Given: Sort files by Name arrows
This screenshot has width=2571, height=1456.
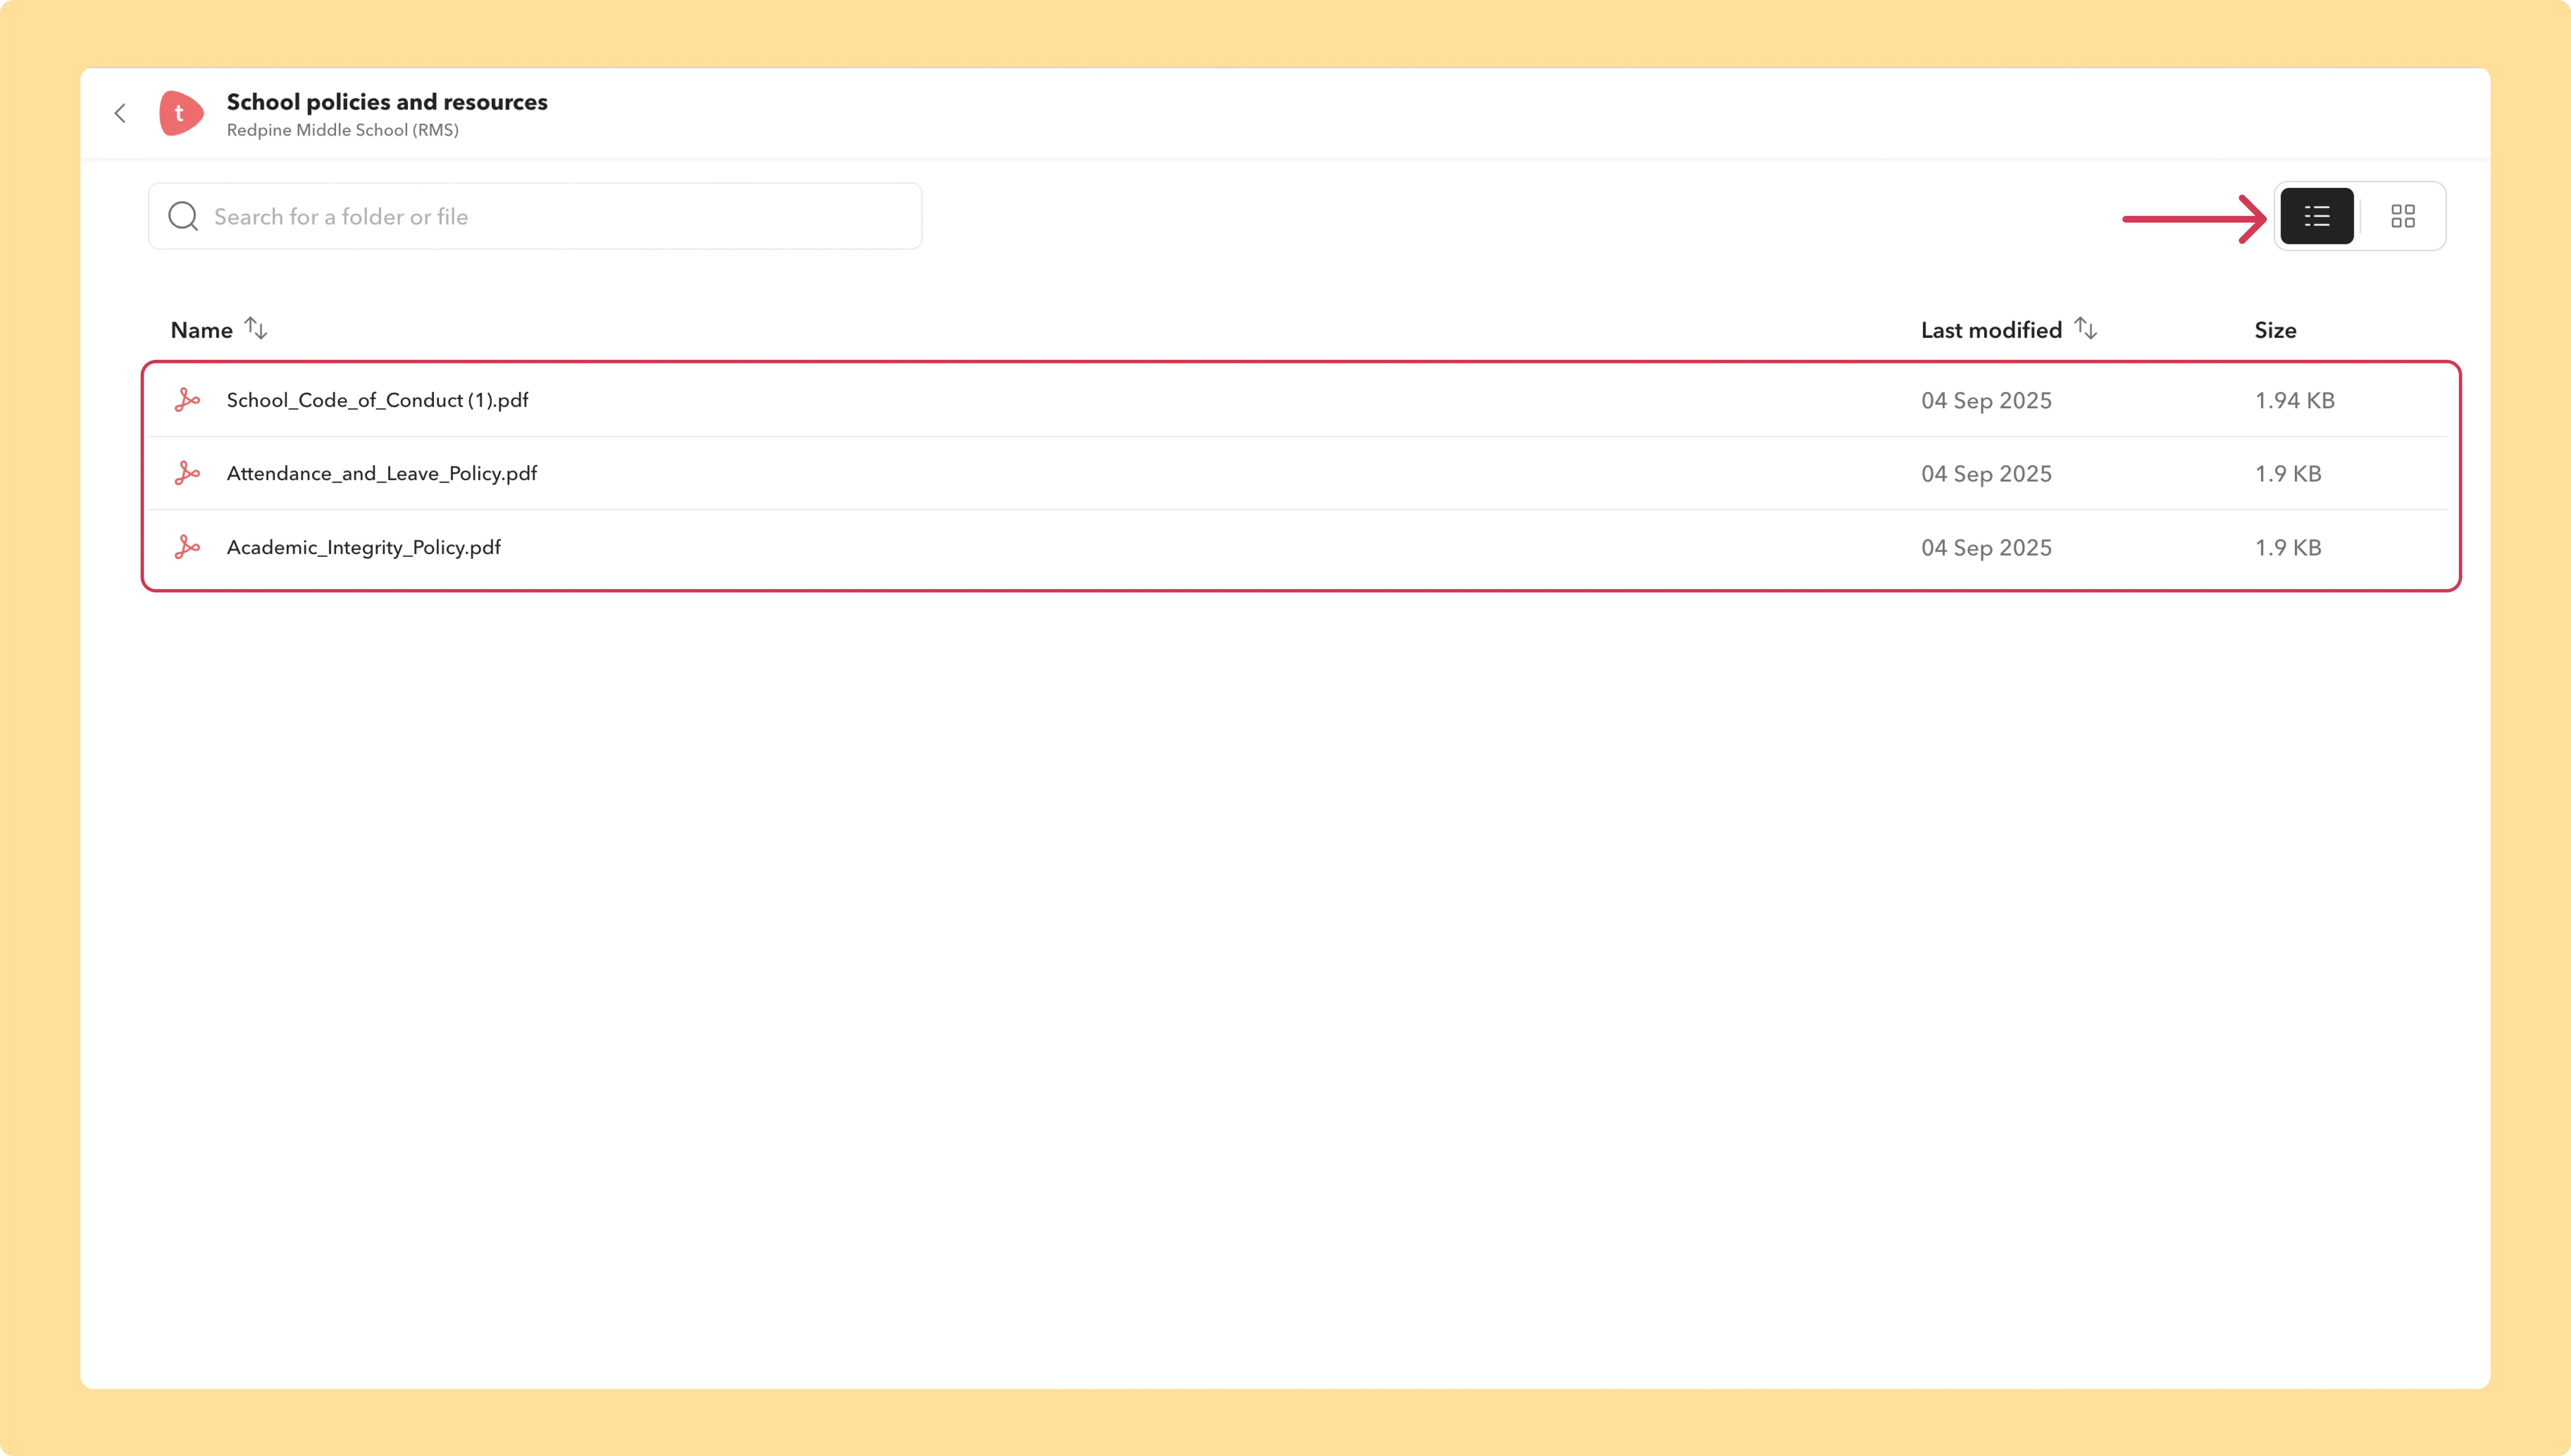Looking at the screenshot, I should 256,329.
